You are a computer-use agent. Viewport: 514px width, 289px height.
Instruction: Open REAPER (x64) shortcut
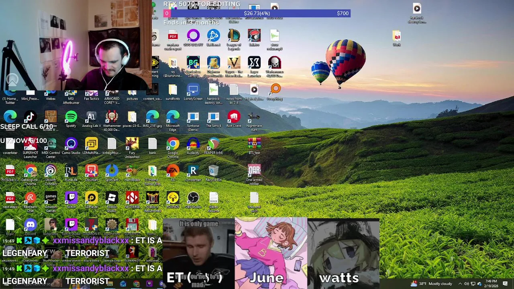coord(214,147)
